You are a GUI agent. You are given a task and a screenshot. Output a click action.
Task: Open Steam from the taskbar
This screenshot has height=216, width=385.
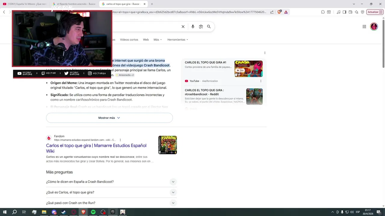coord(64,212)
